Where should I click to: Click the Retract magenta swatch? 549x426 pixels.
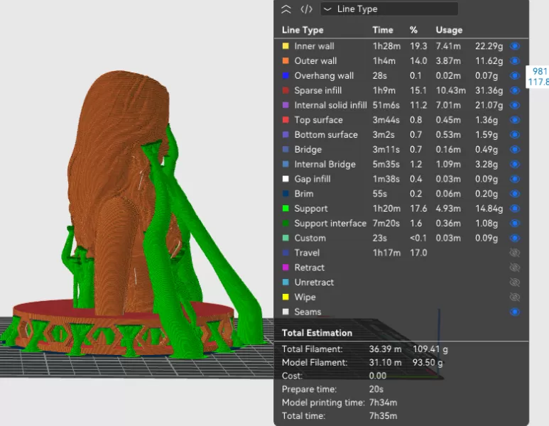[286, 268]
